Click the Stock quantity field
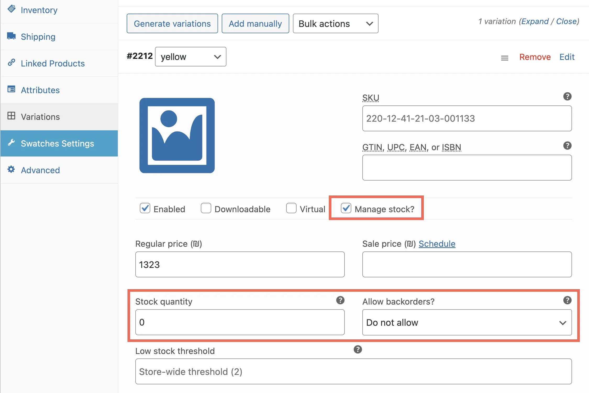 (240, 322)
